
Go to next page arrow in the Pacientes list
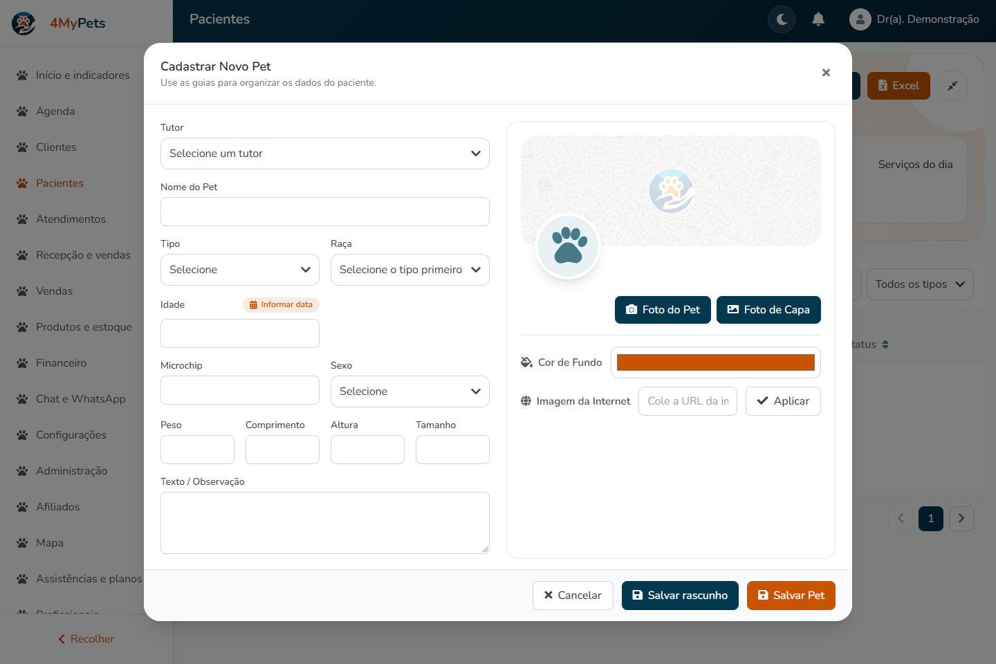[961, 519]
